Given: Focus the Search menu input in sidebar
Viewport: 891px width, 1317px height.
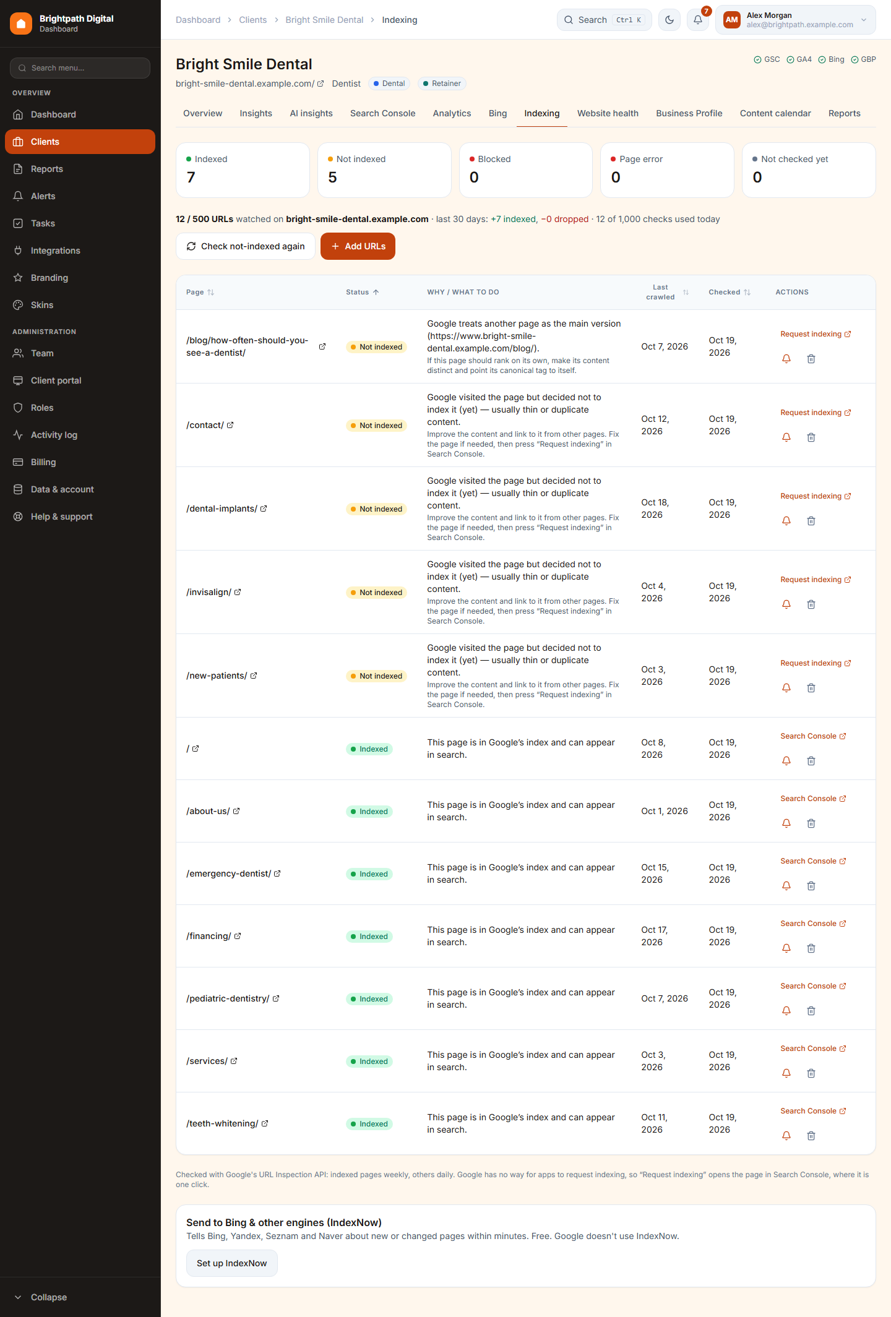Looking at the screenshot, I should (x=80, y=68).
